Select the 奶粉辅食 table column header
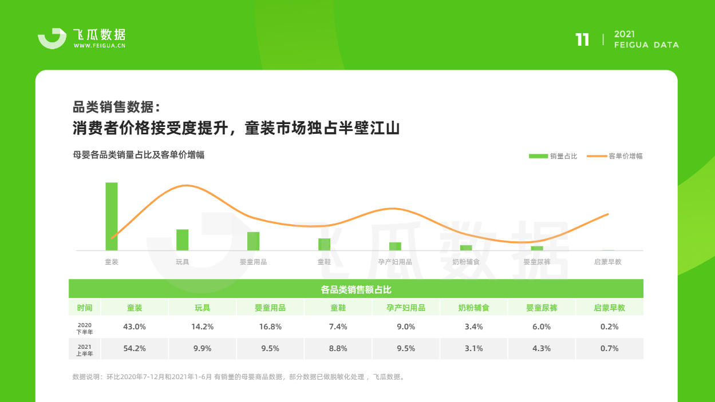The height and width of the screenshot is (402, 715). (474, 308)
